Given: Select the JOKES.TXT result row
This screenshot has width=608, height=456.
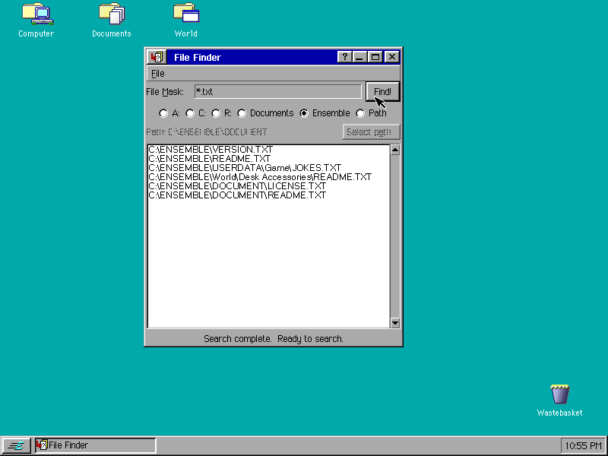Looking at the screenshot, I should pos(245,168).
